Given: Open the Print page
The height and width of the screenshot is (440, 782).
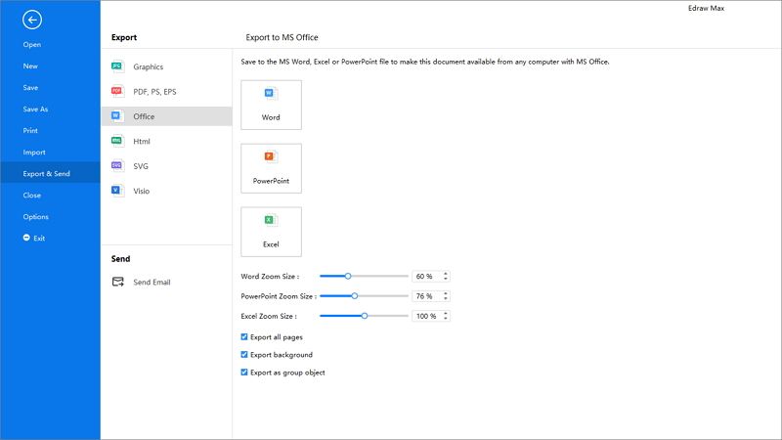Looking at the screenshot, I should pos(30,130).
